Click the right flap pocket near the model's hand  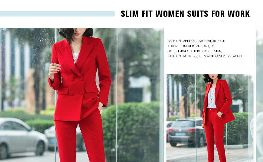point(91,89)
